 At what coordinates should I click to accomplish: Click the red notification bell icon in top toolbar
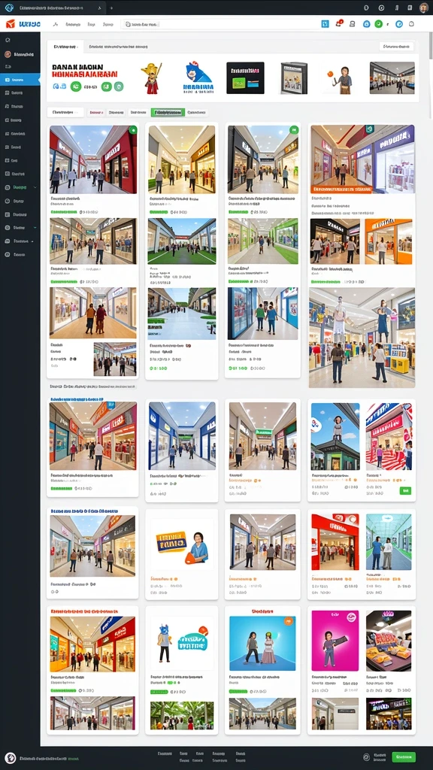coord(339,23)
